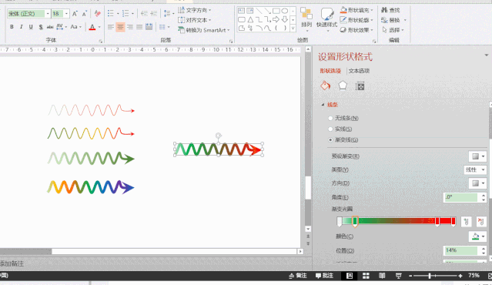This screenshot has width=492, height=285.
Task: Switch to reading view in status bar
Action: click(382, 276)
